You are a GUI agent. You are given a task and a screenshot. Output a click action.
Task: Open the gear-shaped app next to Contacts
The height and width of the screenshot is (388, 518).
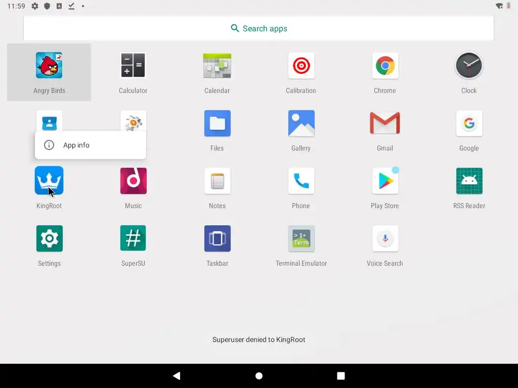click(133, 121)
